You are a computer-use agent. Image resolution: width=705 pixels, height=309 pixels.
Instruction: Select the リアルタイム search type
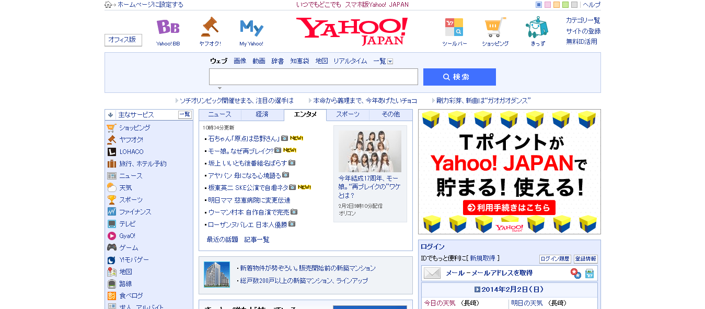(x=350, y=61)
